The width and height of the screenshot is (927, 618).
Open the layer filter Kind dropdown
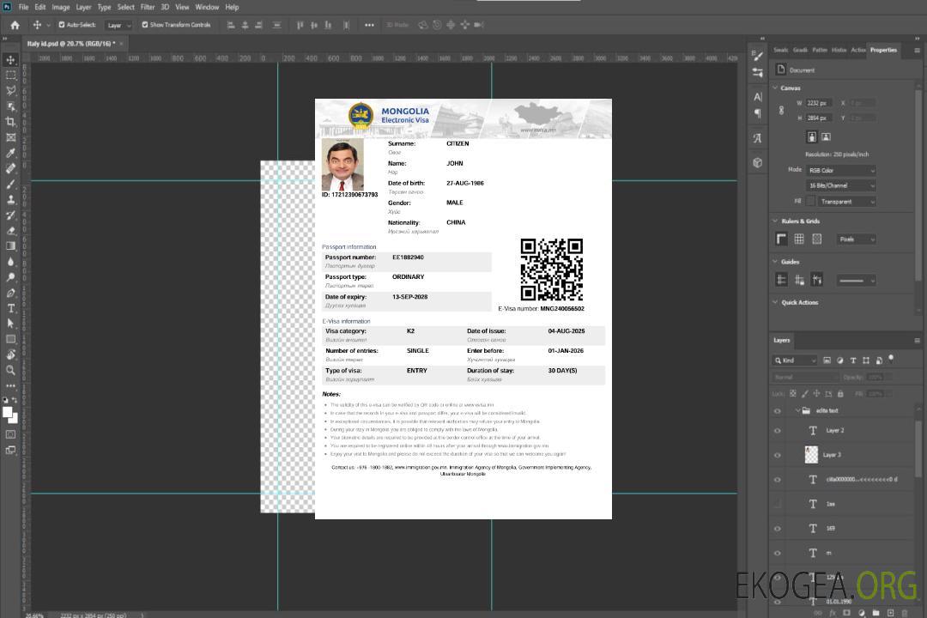tap(795, 360)
